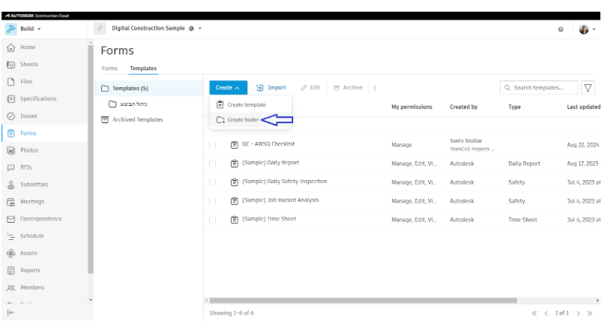Switch to the Templates tab
612x332 pixels.
coord(143,69)
